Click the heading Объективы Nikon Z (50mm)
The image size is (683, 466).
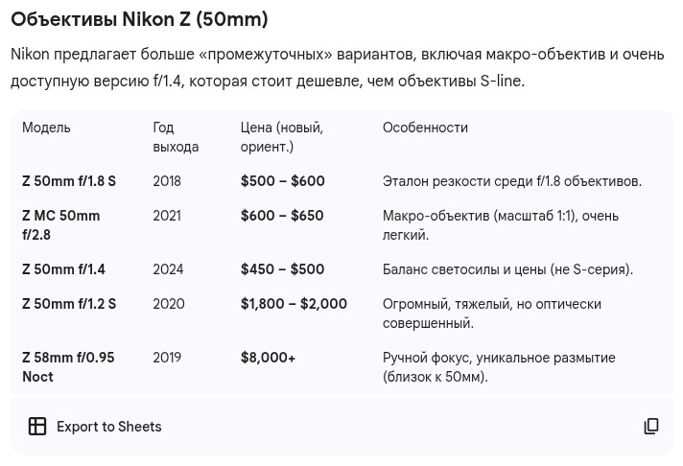coord(139,19)
